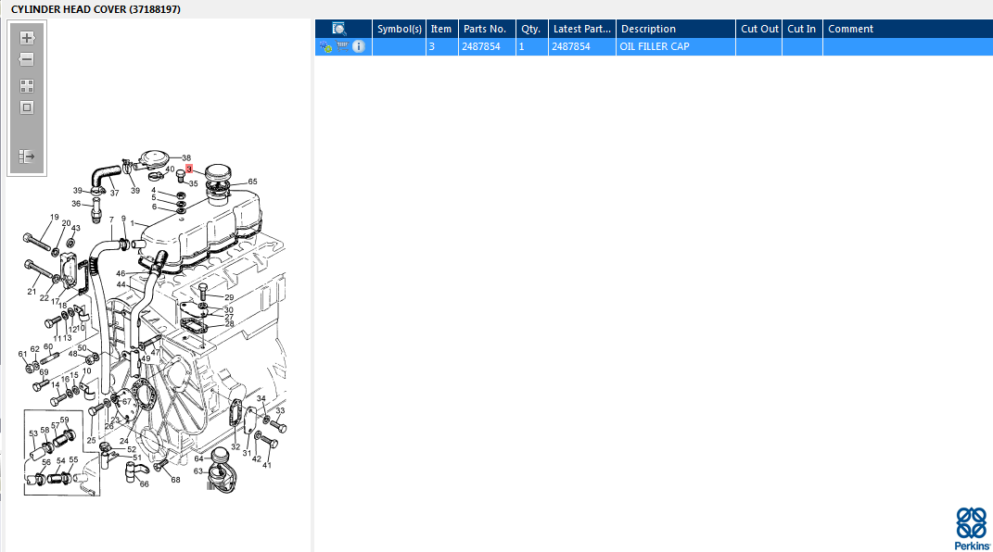Select callout 29 in the diagram

coord(229,297)
